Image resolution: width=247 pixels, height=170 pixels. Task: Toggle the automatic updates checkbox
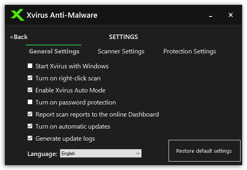(30, 126)
